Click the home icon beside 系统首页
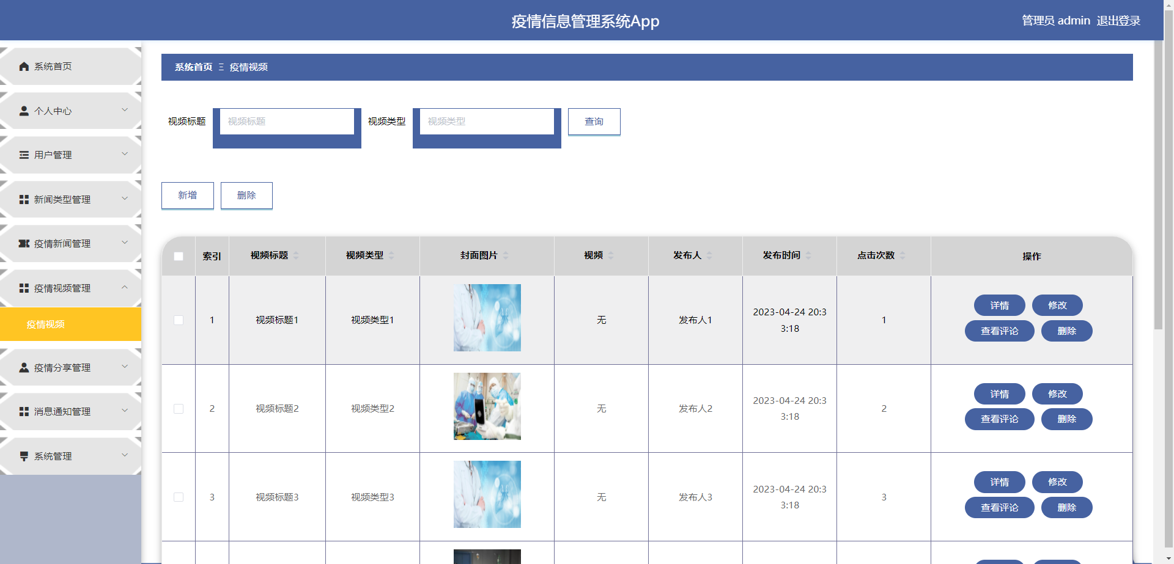This screenshot has width=1174, height=564. (24, 66)
